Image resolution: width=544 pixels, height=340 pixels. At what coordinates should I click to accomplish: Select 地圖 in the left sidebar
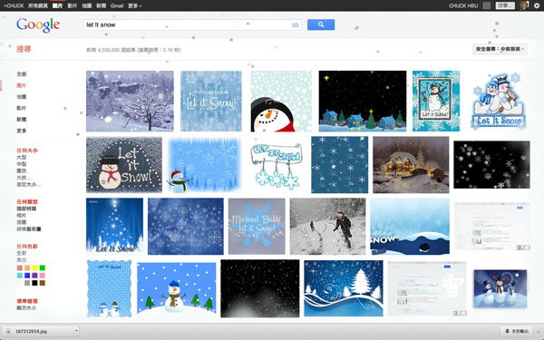(x=22, y=97)
